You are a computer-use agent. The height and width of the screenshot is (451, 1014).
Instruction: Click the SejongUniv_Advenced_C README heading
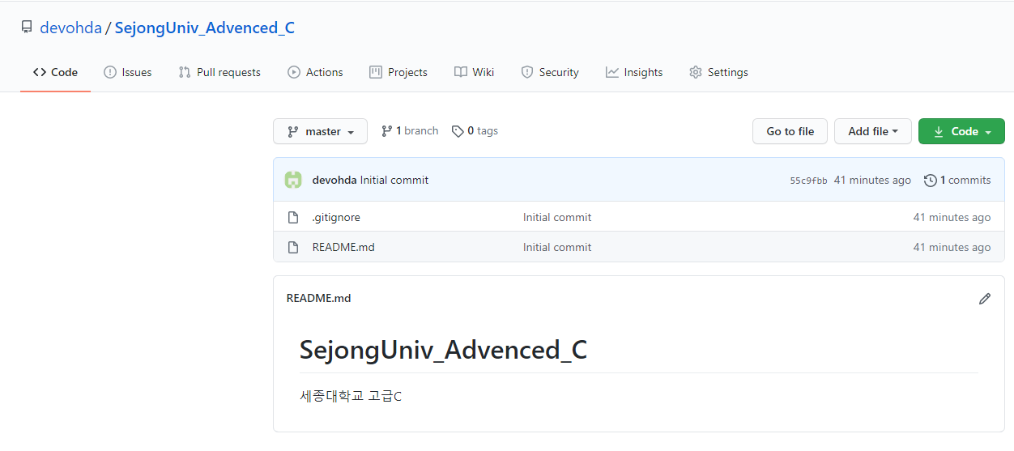(443, 350)
